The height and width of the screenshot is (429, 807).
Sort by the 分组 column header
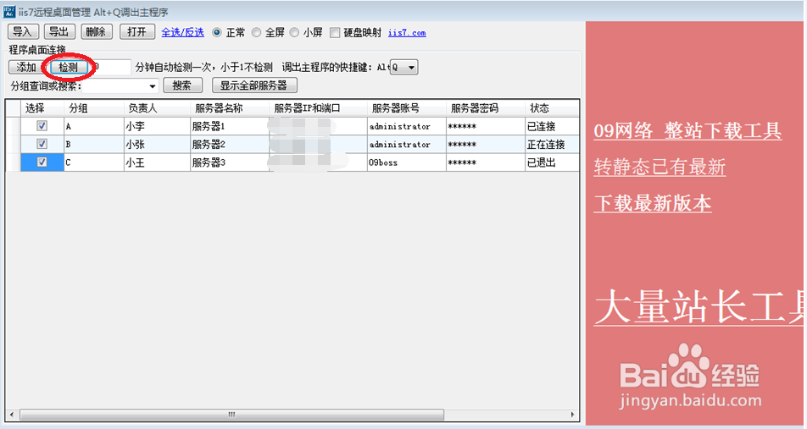click(x=94, y=108)
